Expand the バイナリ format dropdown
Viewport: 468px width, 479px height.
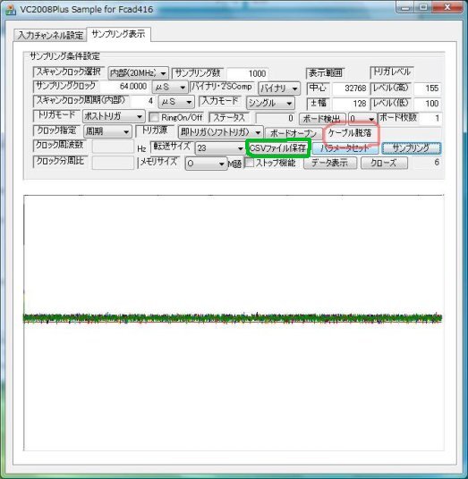coord(278,88)
